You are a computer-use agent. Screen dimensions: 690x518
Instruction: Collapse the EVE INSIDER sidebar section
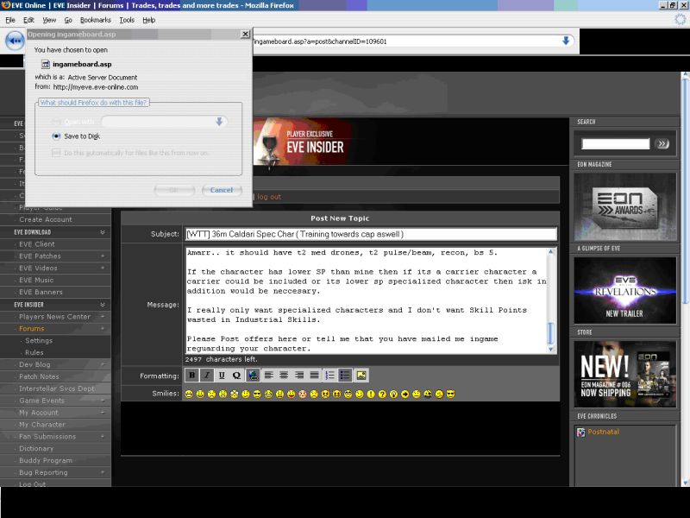click(103, 305)
